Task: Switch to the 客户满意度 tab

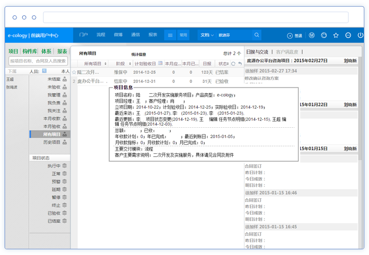Action: coord(287,52)
